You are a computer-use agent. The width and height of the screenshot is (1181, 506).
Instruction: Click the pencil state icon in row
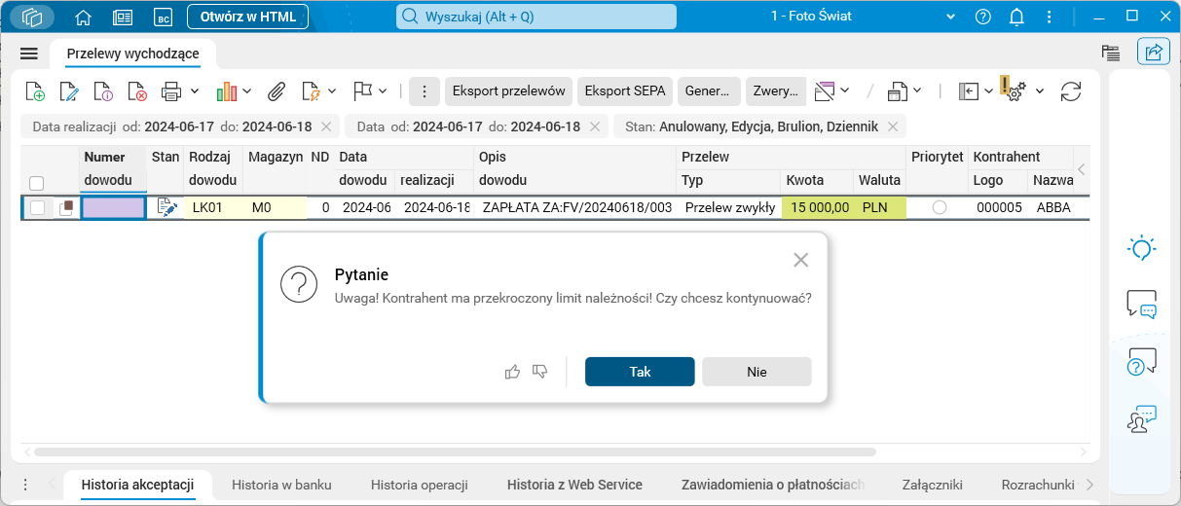(x=166, y=206)
